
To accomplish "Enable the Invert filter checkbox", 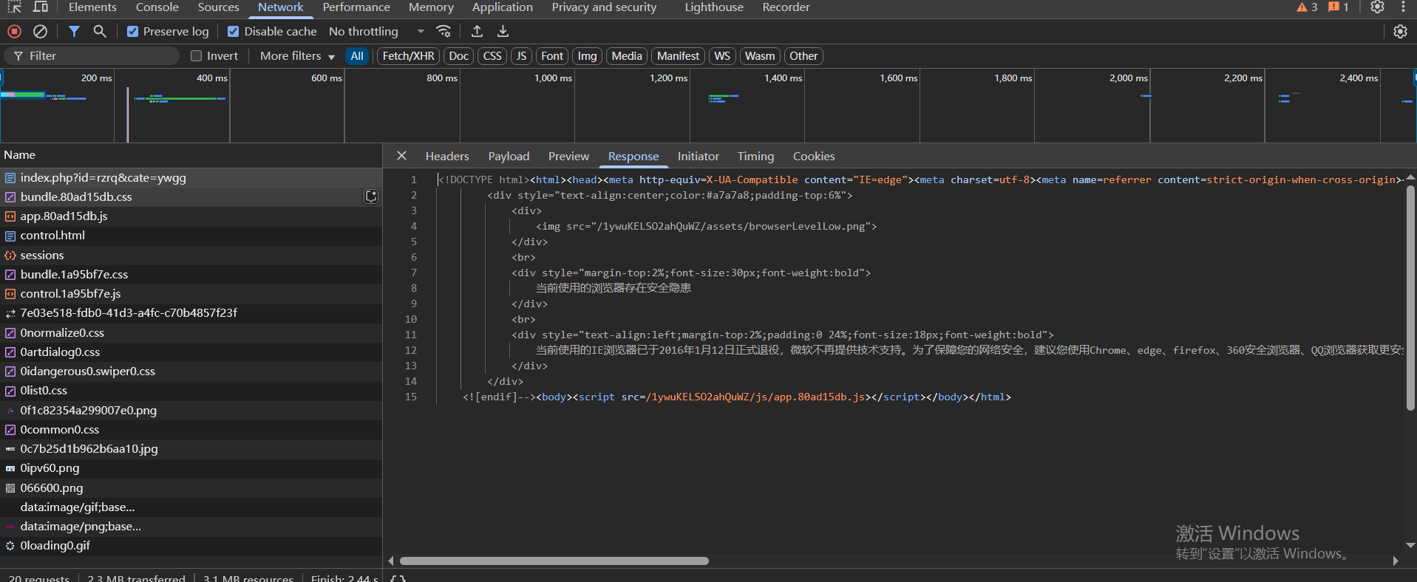I will 197,56.
